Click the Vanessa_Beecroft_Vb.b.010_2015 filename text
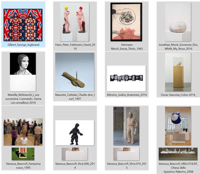This screenshot has height=174, width=200. (127, 166)
